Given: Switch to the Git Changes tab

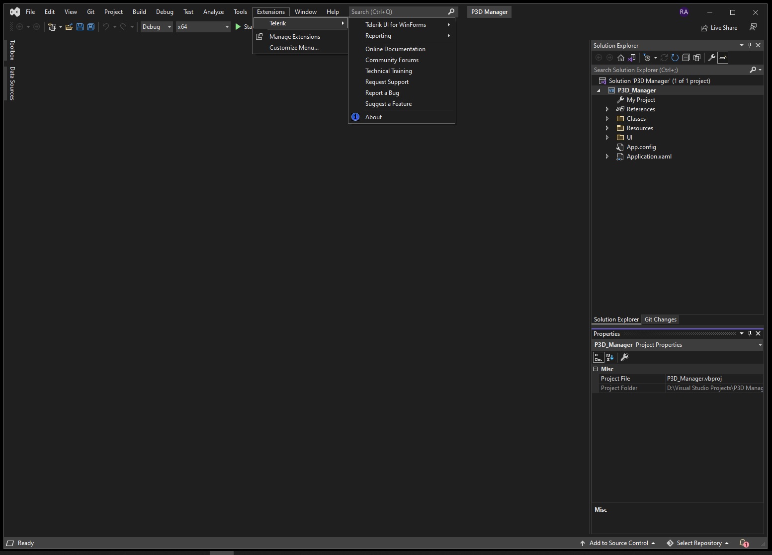Looking at the screenshot, I should [x=660, y=319].
